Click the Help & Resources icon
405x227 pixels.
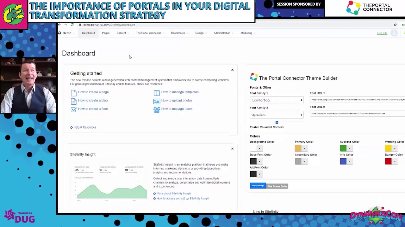click(71, 127)
